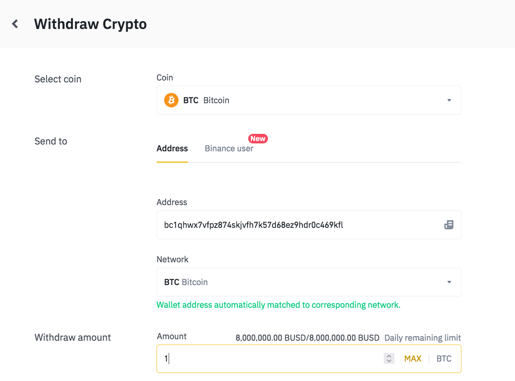Click the orange Bitcoin logo icon
Screen dimensions: 515x381
coord(171,100)
